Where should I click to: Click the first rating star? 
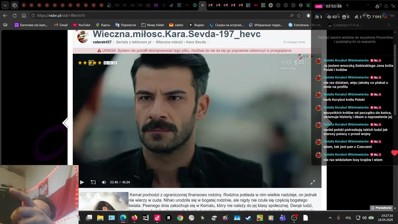(x=80, y=63)
